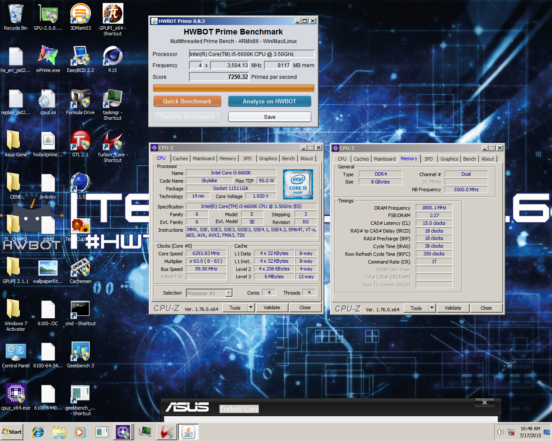Open Windows 7 Activator folder
The image size is (552, 441).
point(16,315)
